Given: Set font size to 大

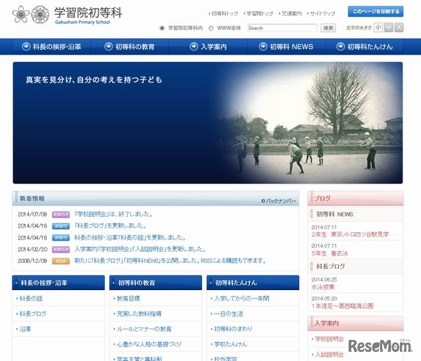Looking at the screenshot, I should click(x=399, y=28).
